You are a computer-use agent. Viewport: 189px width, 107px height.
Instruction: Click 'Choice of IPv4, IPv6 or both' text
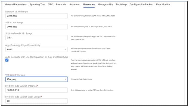(81, 79)
